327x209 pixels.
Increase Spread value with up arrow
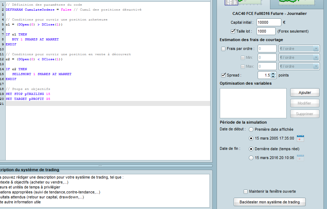point(273,73)
